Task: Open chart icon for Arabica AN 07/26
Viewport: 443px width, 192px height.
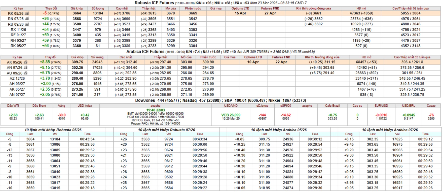Action: point(26,68)
